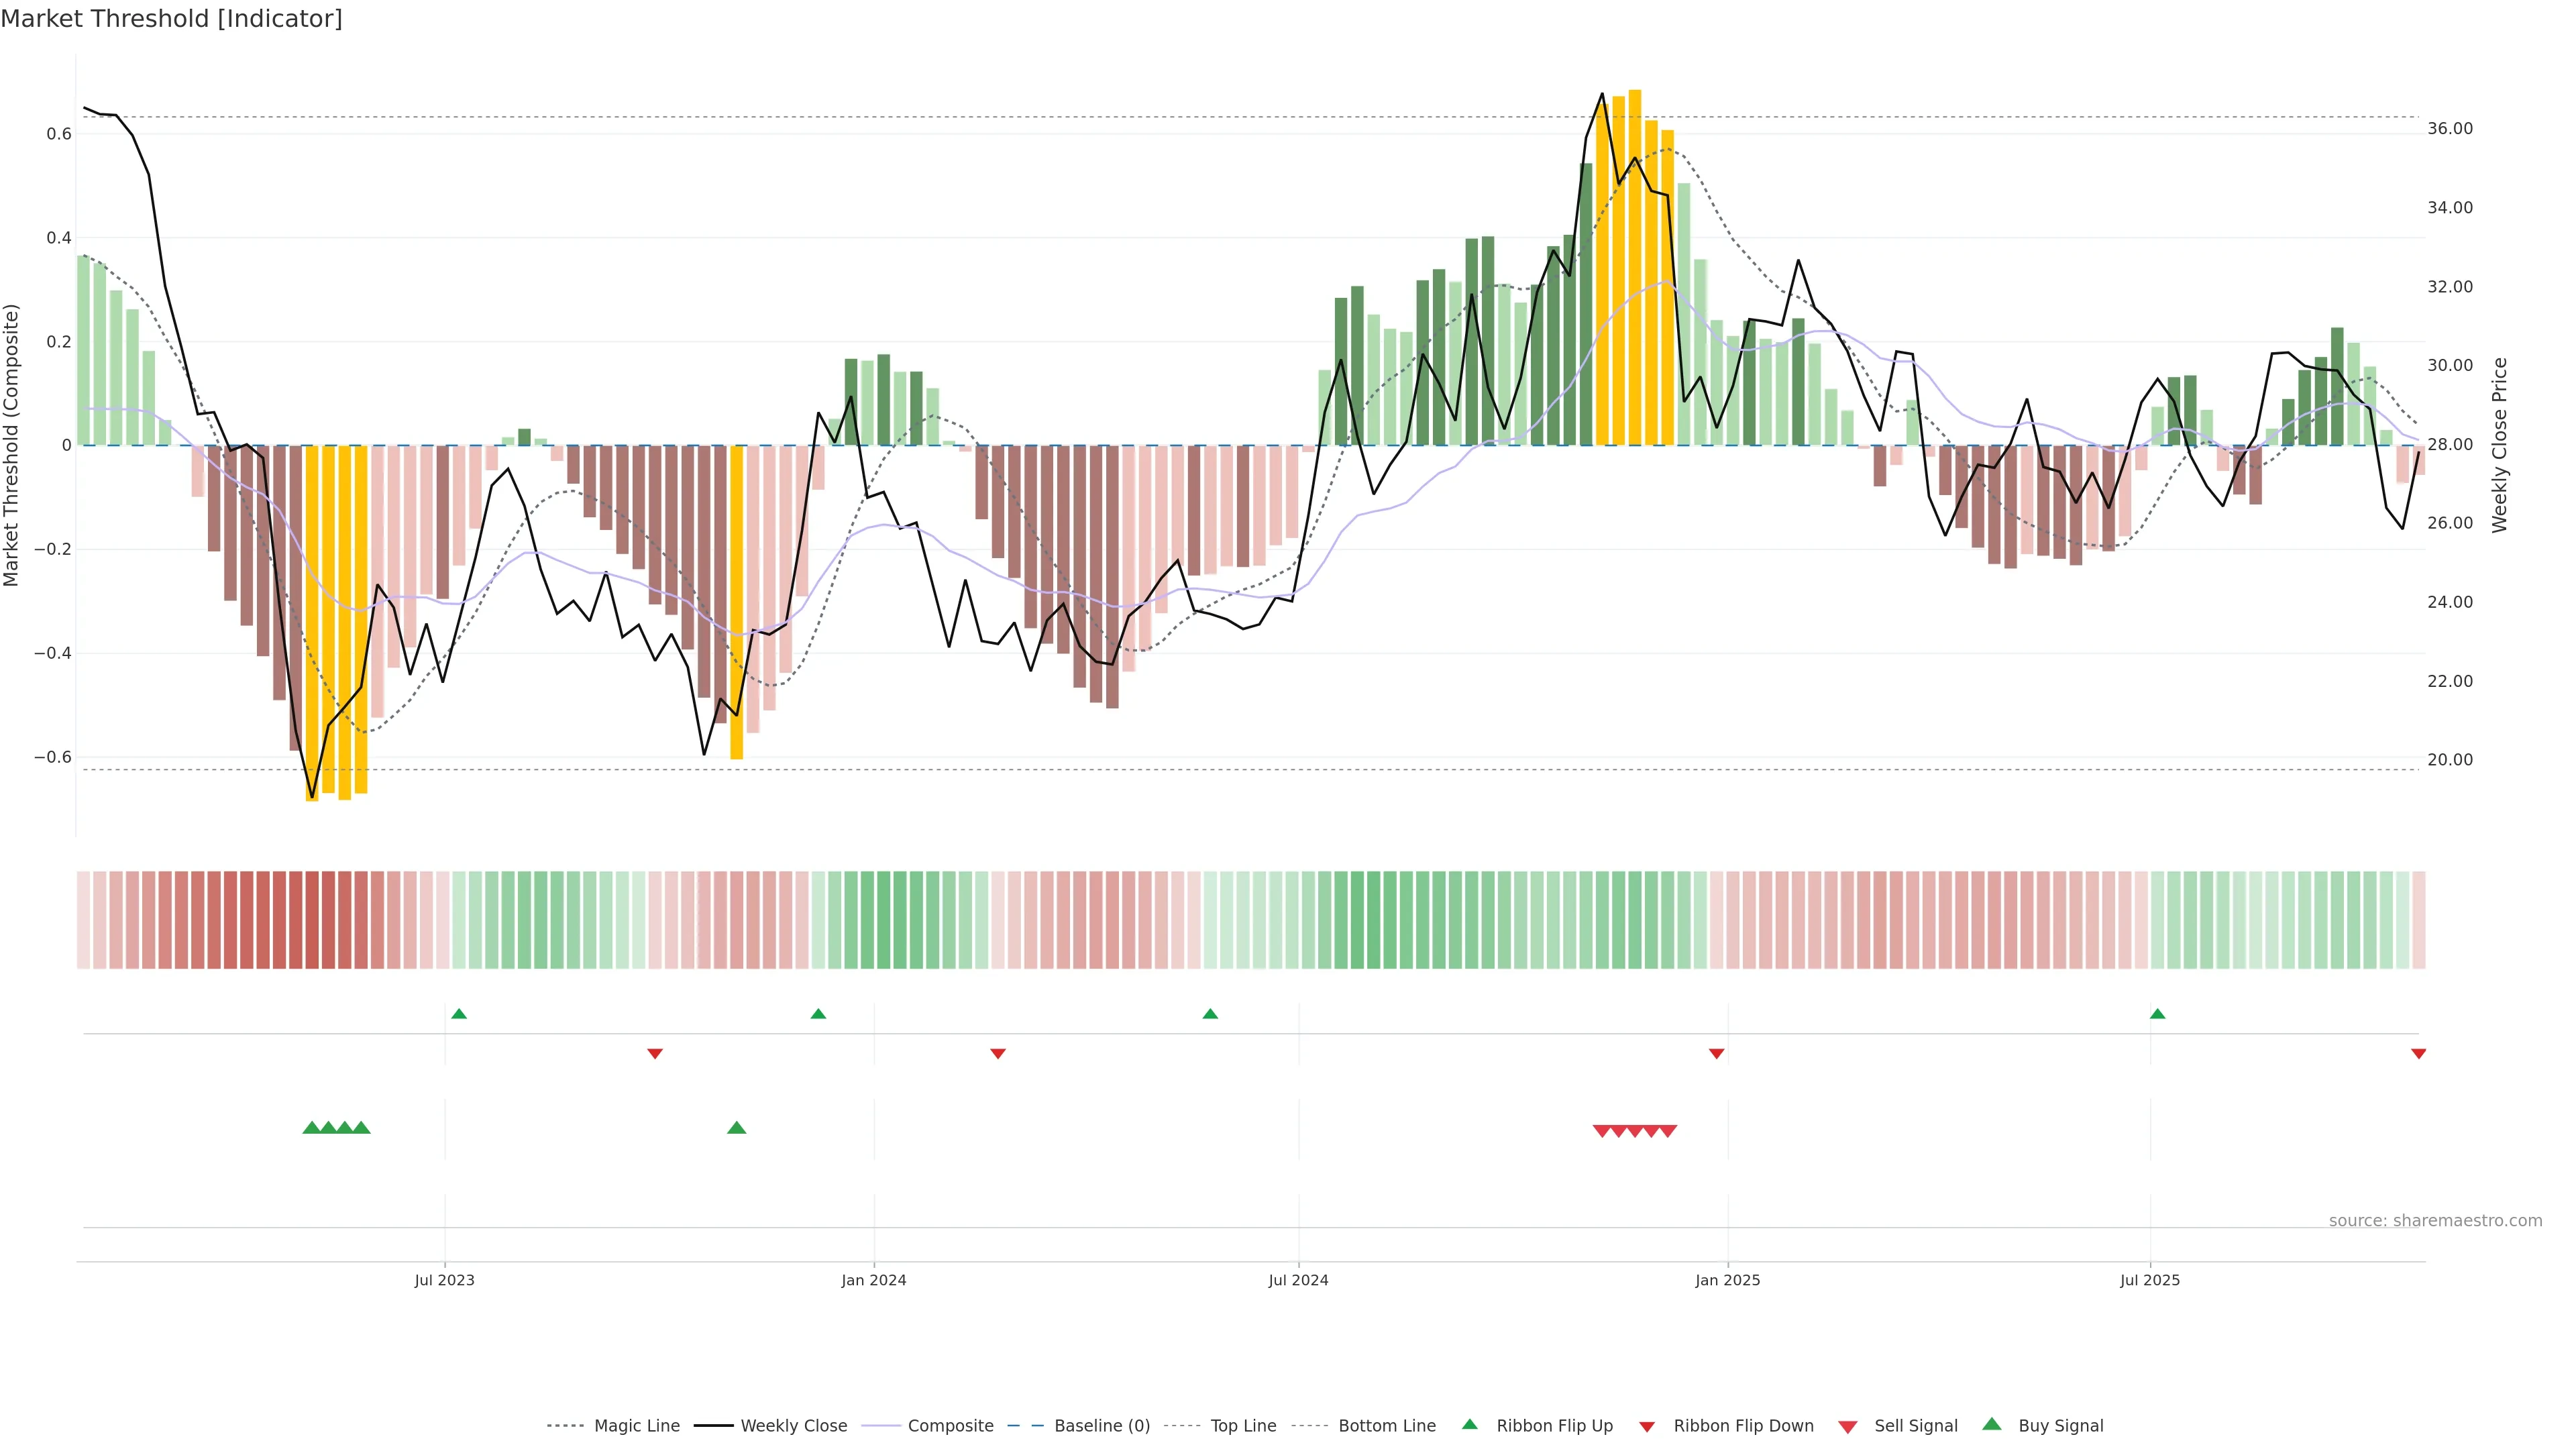Click the Ribbon Flip Down legend triangle icon
This screenshot has width=2576, height=1449.
tap(1647, 1427)
